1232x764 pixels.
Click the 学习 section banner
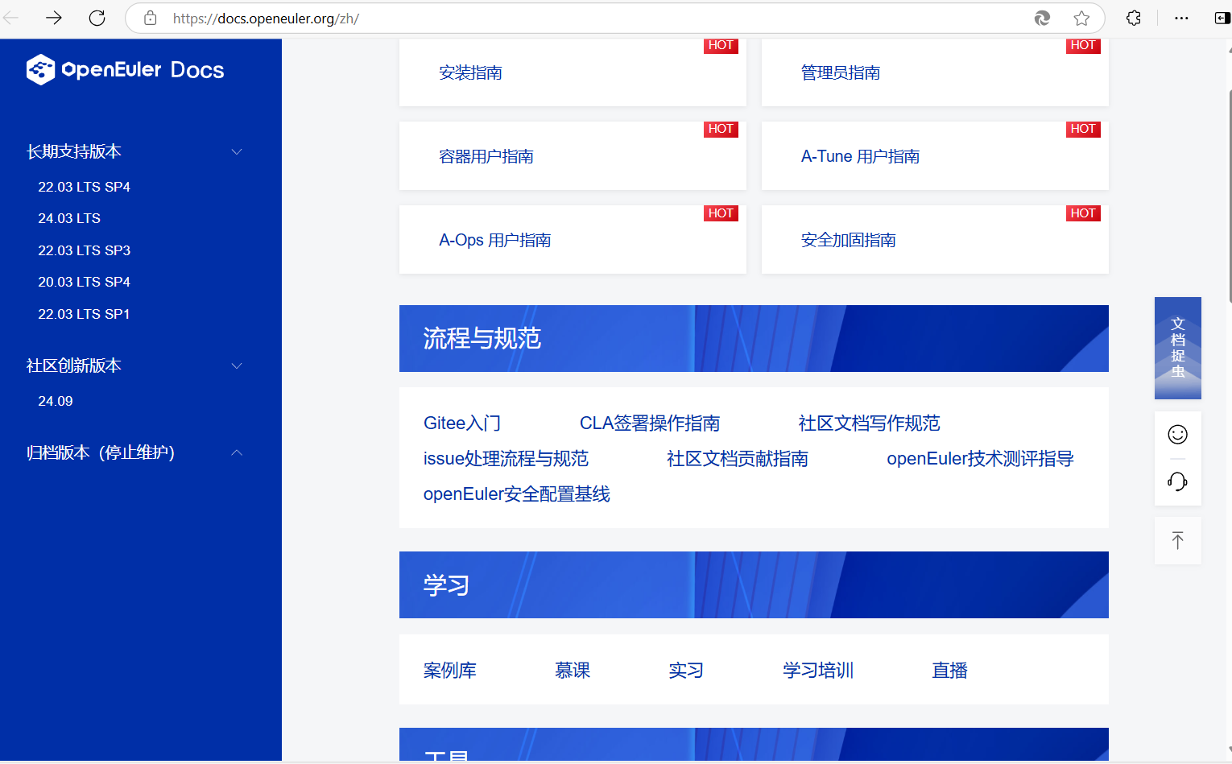coord(754,584)
